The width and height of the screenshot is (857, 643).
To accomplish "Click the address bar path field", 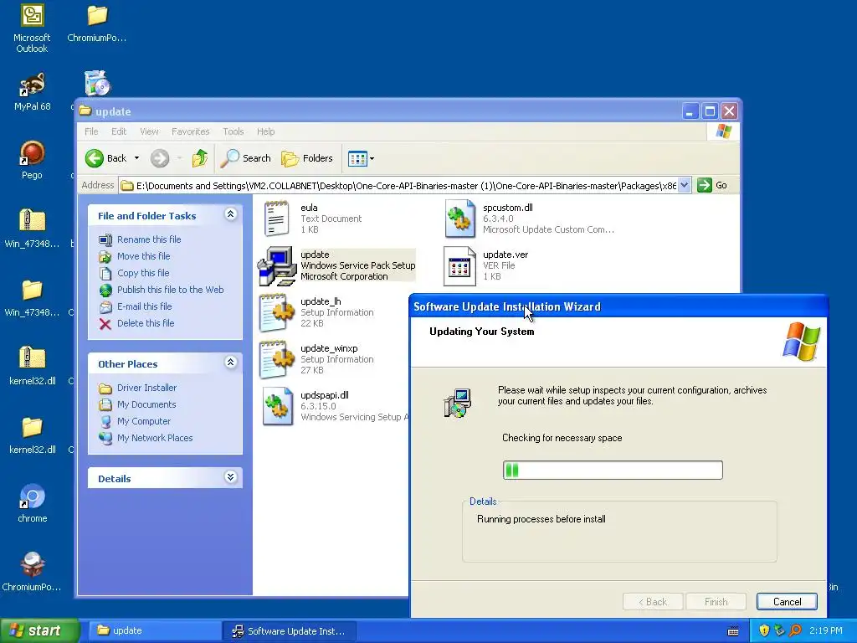I will click(x=406, y=186).
